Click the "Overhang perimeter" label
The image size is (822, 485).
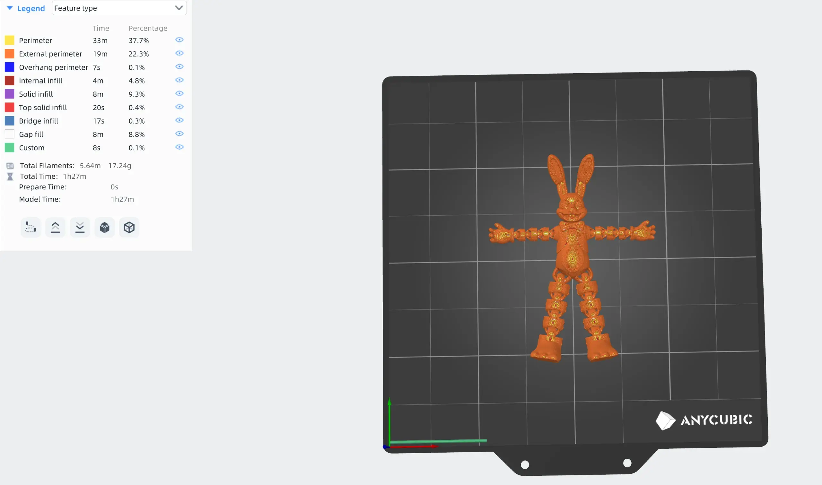coord(54,67)
